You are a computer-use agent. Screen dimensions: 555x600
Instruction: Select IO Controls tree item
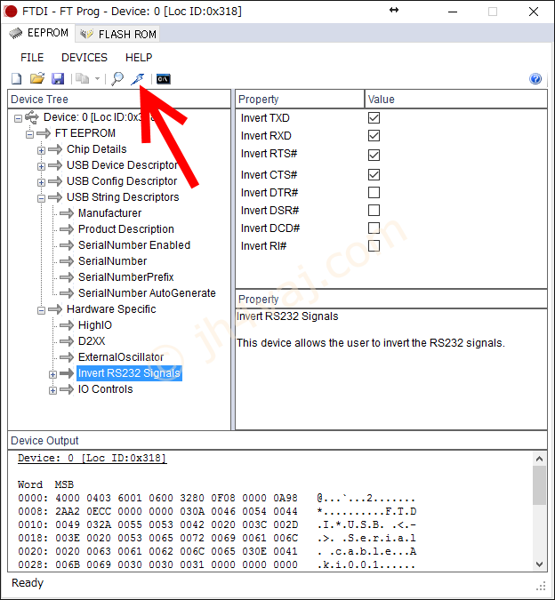pos(105,389)
